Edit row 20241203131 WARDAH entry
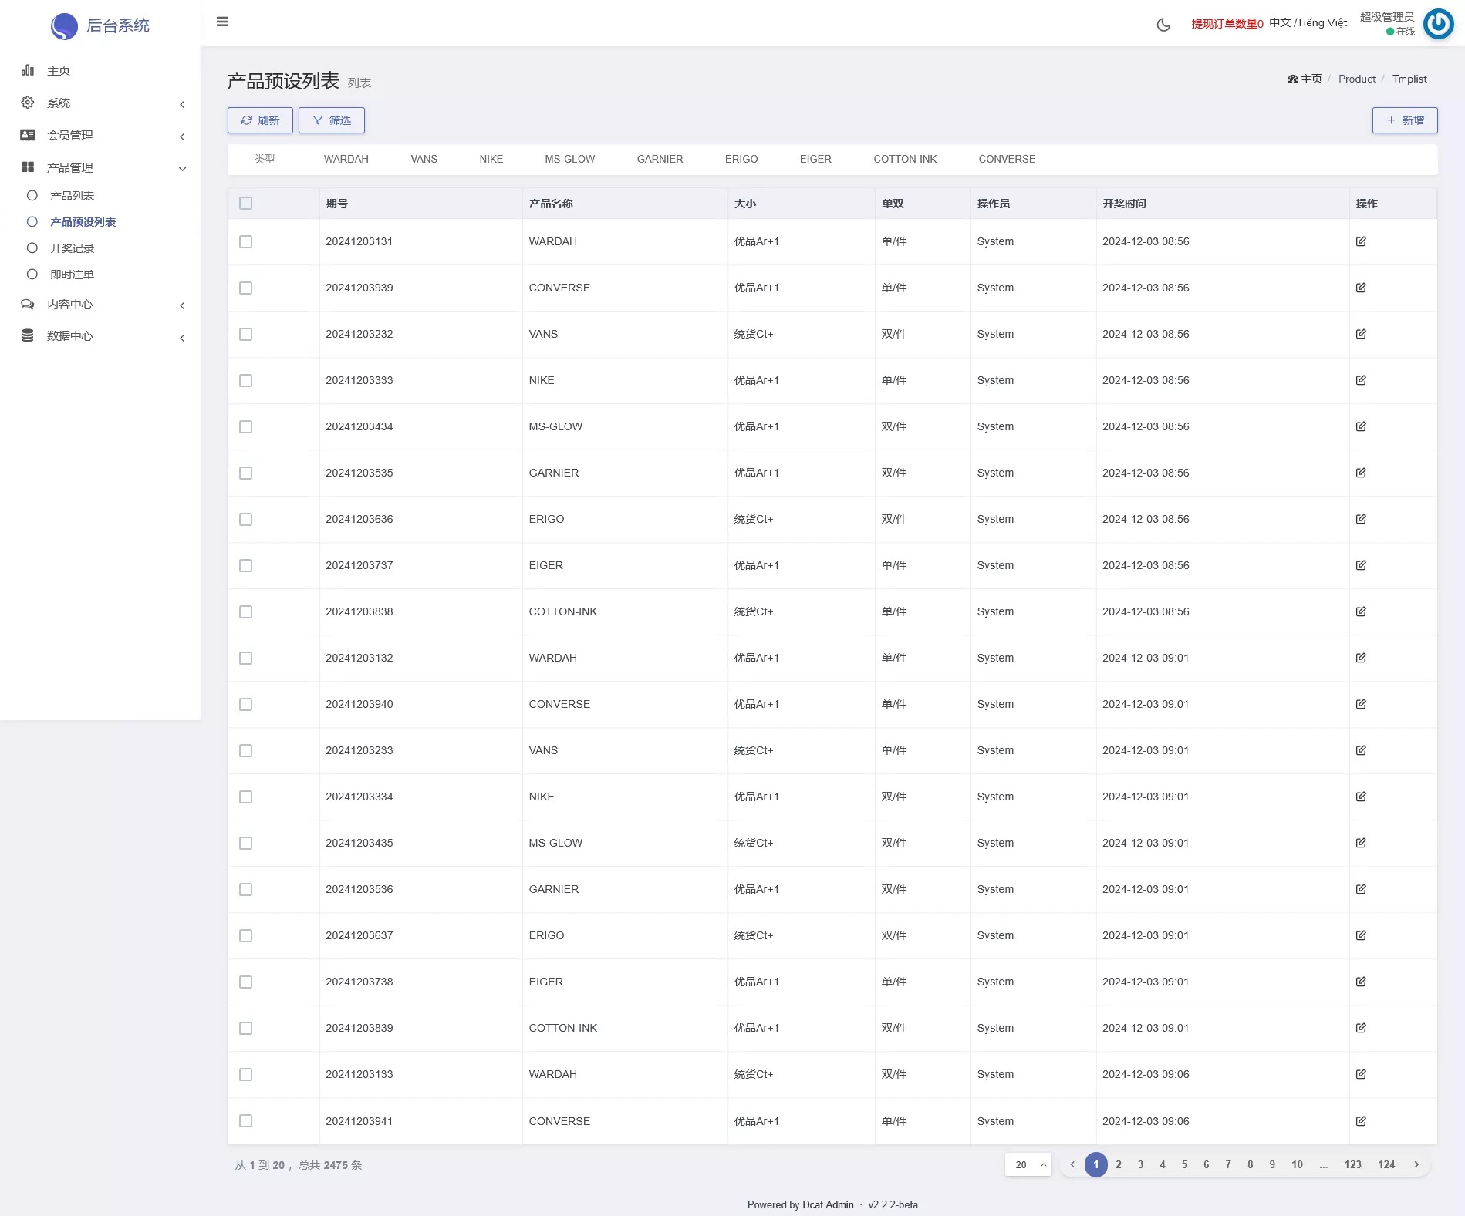1465x1216 pixels. 1361,241
